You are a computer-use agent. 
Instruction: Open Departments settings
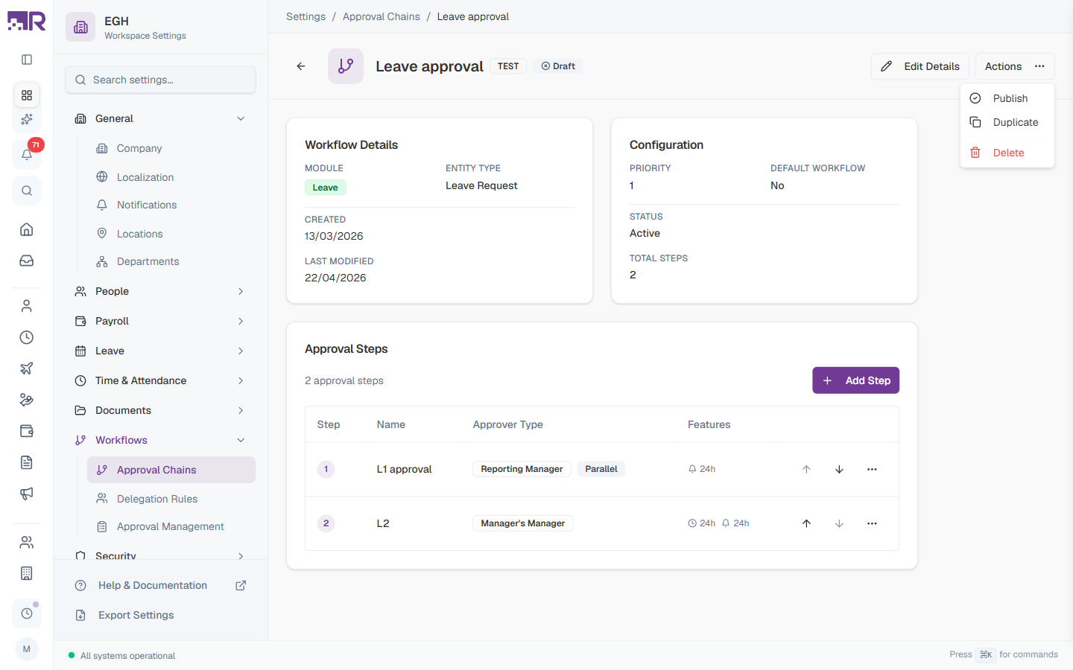pyautogui.click(x=171, y=261)
